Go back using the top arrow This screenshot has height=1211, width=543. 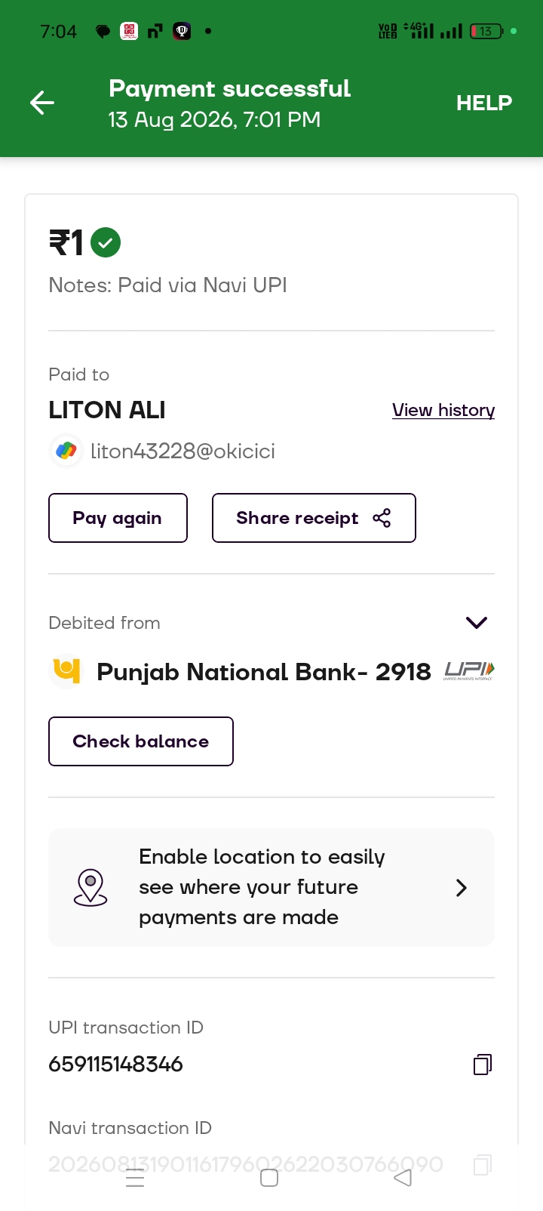pyautogui.click(x=42, y=103)
